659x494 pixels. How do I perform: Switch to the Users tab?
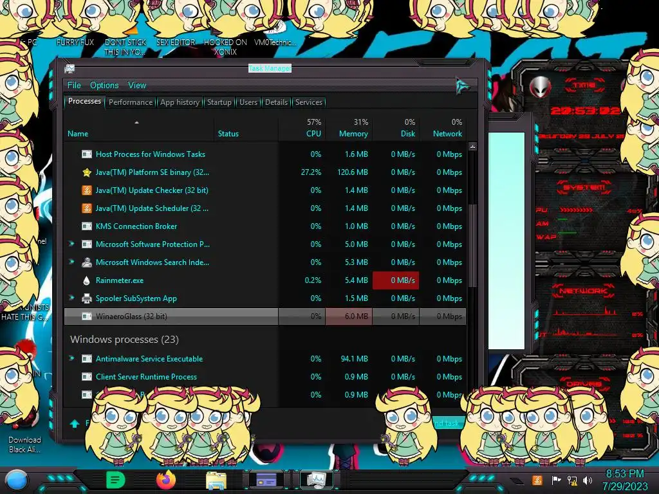[x=248, y=102]
